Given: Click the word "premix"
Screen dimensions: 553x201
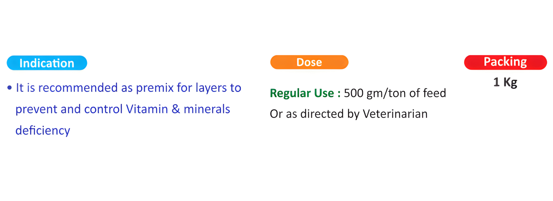Looking at the screenshot, I should click(x=154, y=88).
